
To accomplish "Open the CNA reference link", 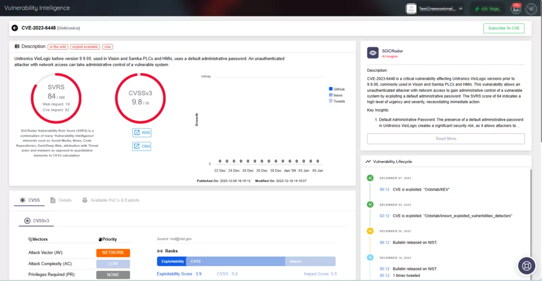I will (x=142, y=146).
